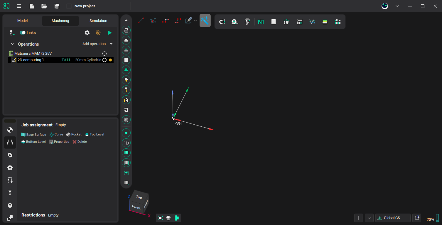The image size is (442, 225).
Task: Open the Global CS selector
Action: 393,218
